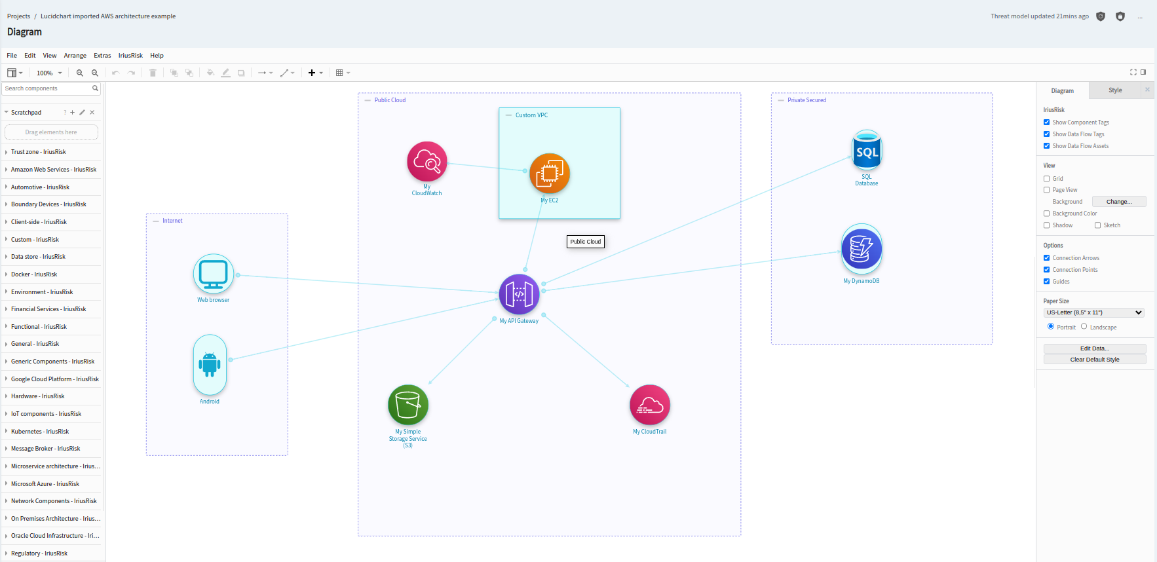Select the My EC2 component

550,173
